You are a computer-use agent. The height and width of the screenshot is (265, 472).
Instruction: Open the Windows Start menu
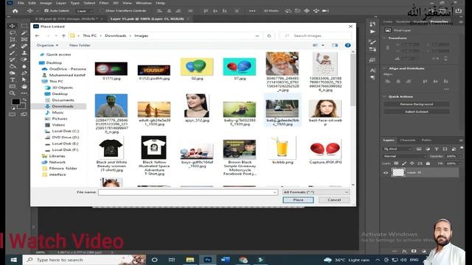13,260
